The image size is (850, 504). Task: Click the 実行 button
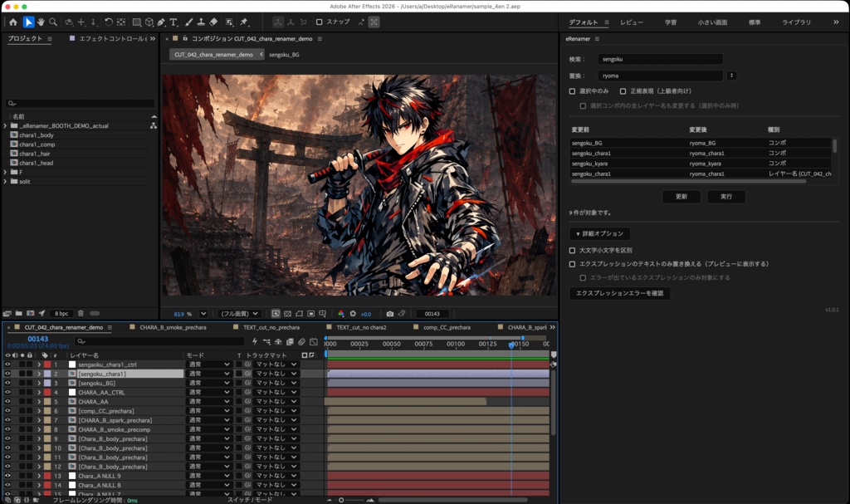click(725, 197)
